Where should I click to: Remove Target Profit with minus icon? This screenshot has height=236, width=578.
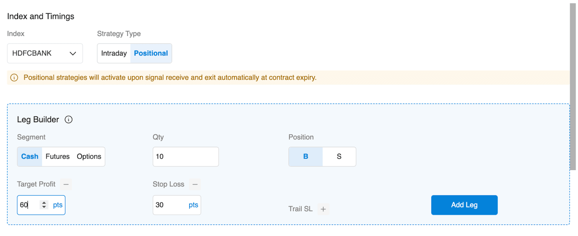[x=66, y=184]
